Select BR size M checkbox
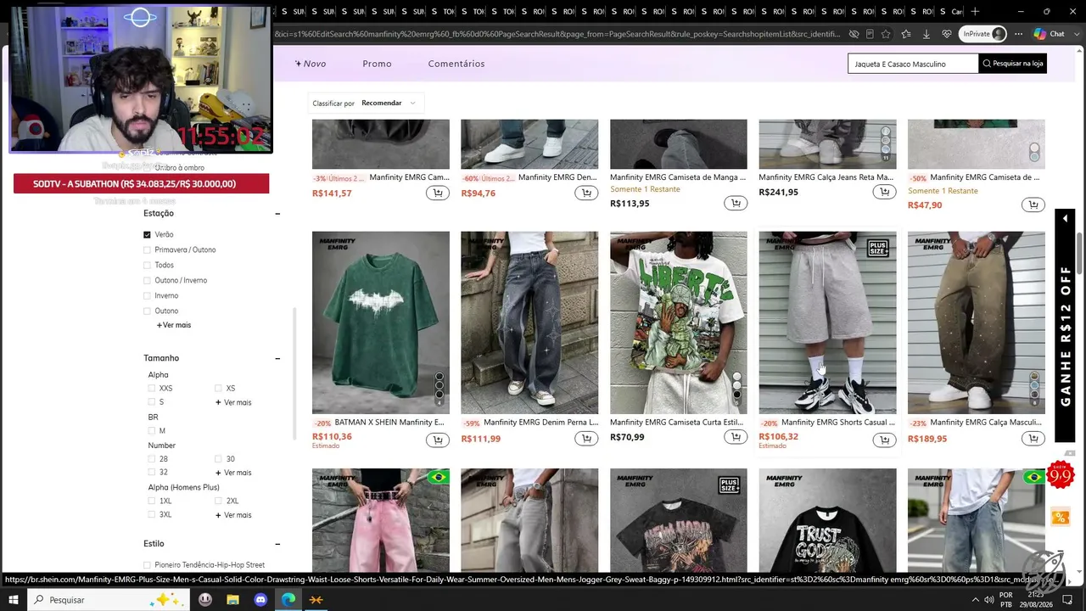This screenshot has height=611, width=1086. (x=152, y=431)
